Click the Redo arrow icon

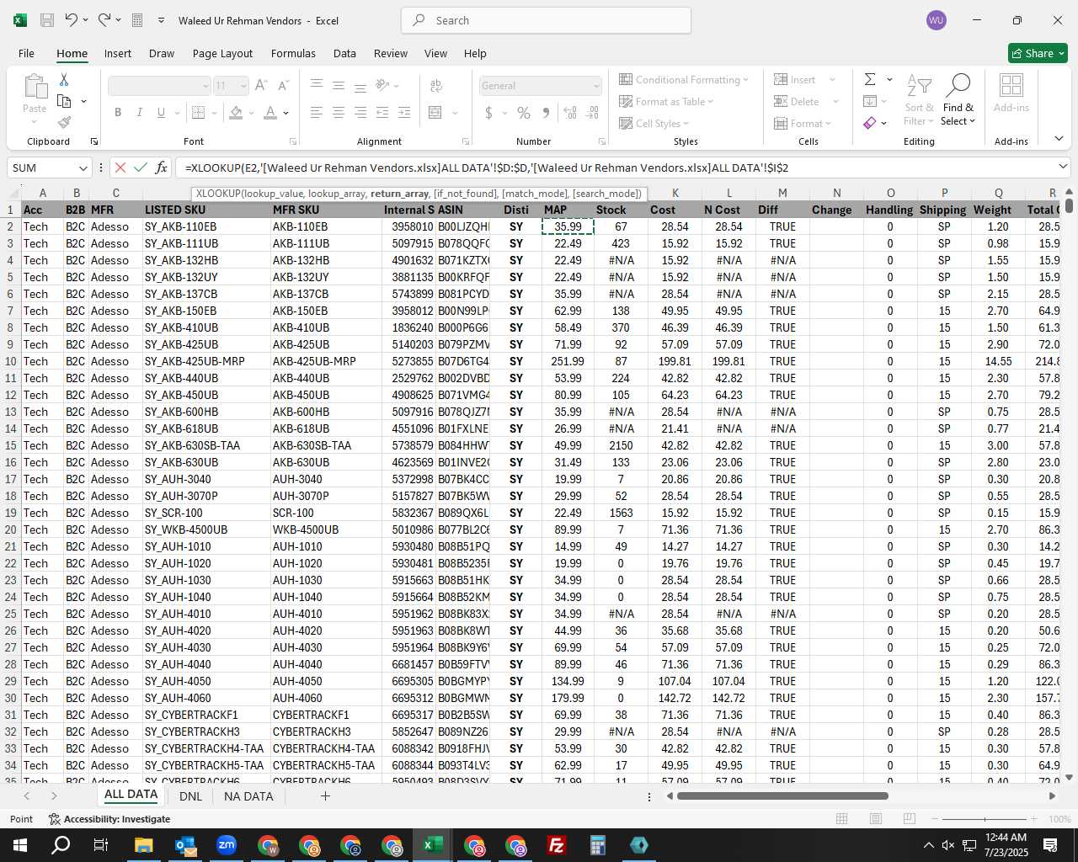pos(104,20)
